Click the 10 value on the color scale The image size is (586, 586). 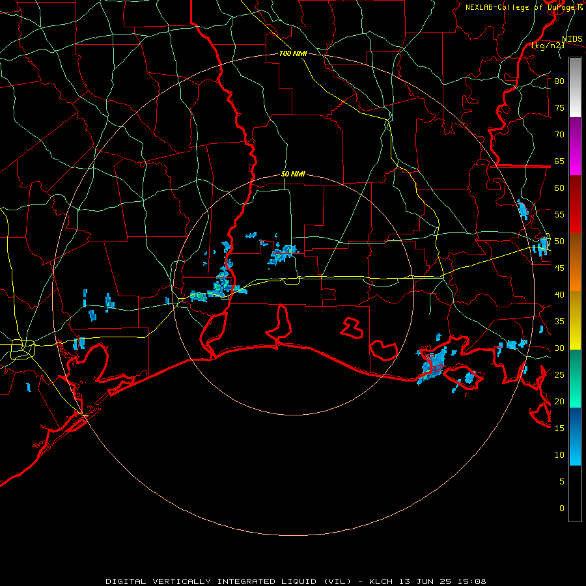(559, 455)
